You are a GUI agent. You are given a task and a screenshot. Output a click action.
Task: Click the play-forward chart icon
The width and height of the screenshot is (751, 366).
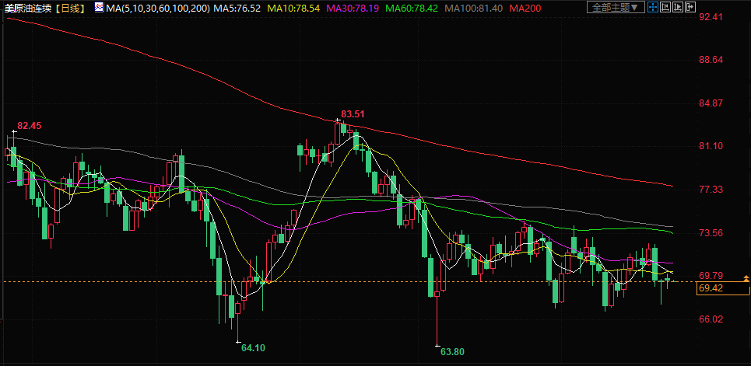678,8
